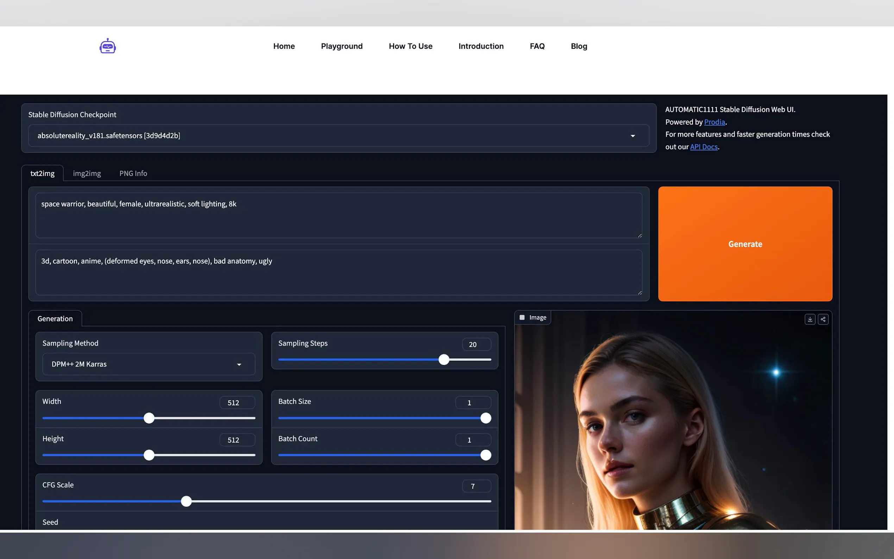Click the share image icon
This screenshot has height=559, width=894.
[823, 319]
